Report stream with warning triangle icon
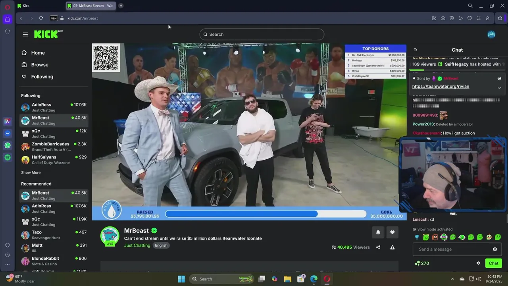The width and height of the screenshot is (508, 286). tap(393, 247)
